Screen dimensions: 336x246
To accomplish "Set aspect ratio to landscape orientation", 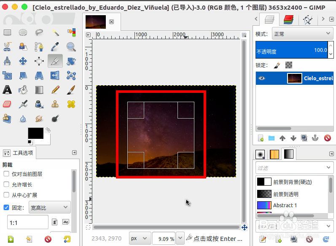I will tap(66, 222).
